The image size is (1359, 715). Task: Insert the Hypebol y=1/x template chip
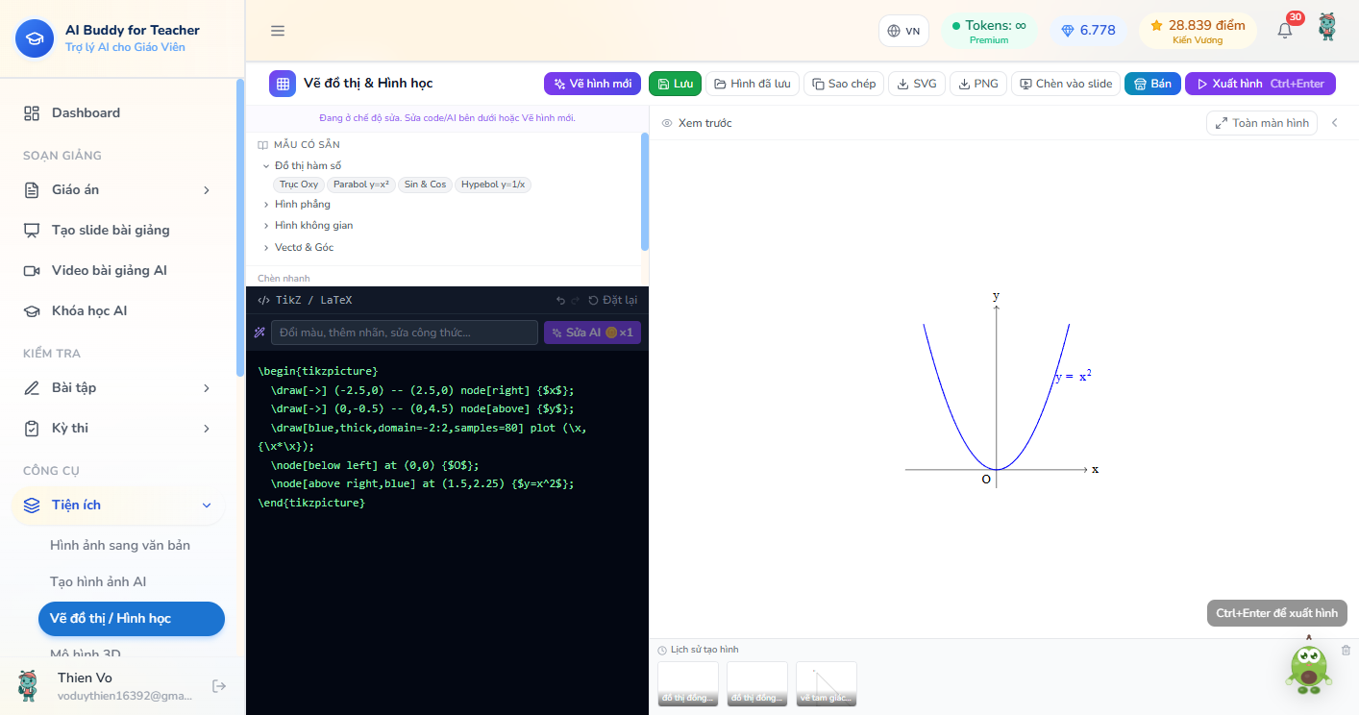coord(493,185)
